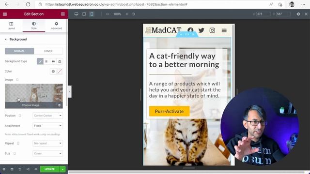Screen dimensions: 310x174
Task: Open the Navigator layers icon
Action: (12, 169)
